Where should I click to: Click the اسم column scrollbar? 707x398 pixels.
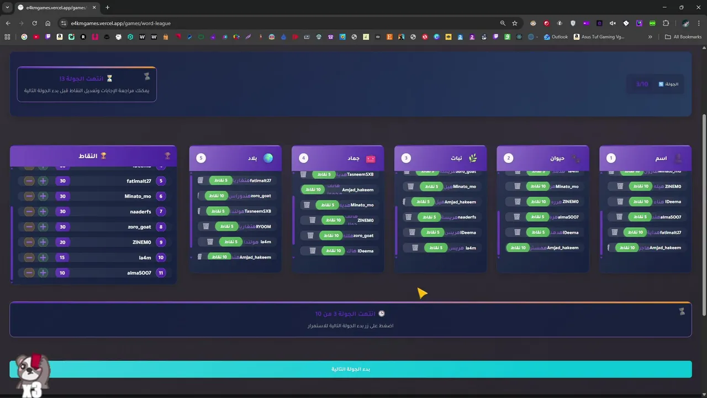601,232
